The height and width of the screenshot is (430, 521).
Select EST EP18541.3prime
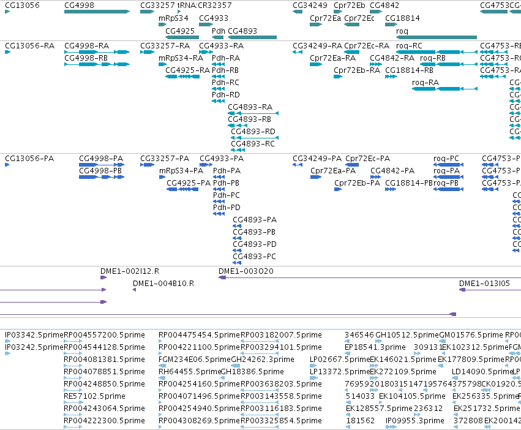[x=375, y=347]
